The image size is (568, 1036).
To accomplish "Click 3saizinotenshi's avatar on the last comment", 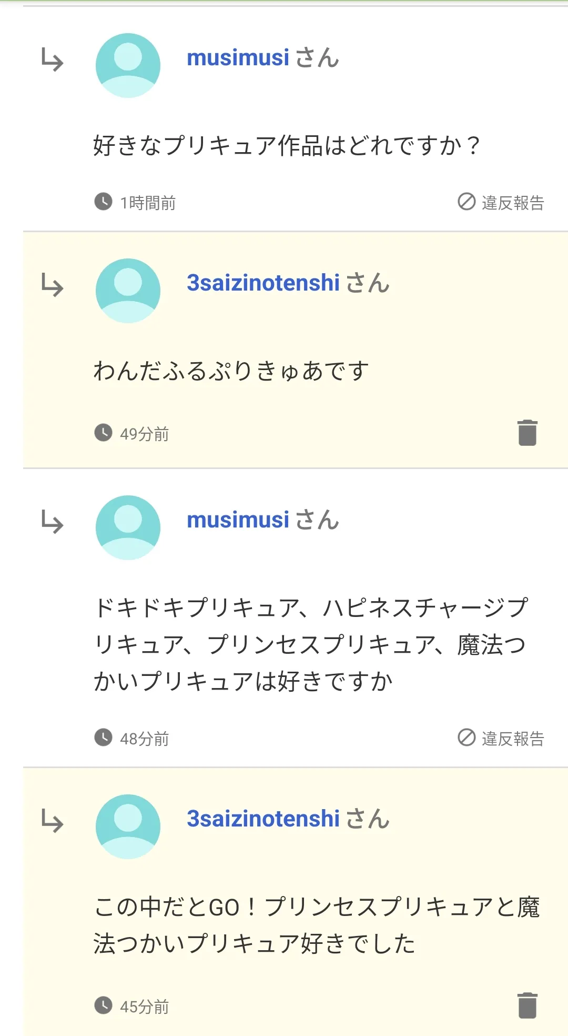I will click(x=128, y=826).
